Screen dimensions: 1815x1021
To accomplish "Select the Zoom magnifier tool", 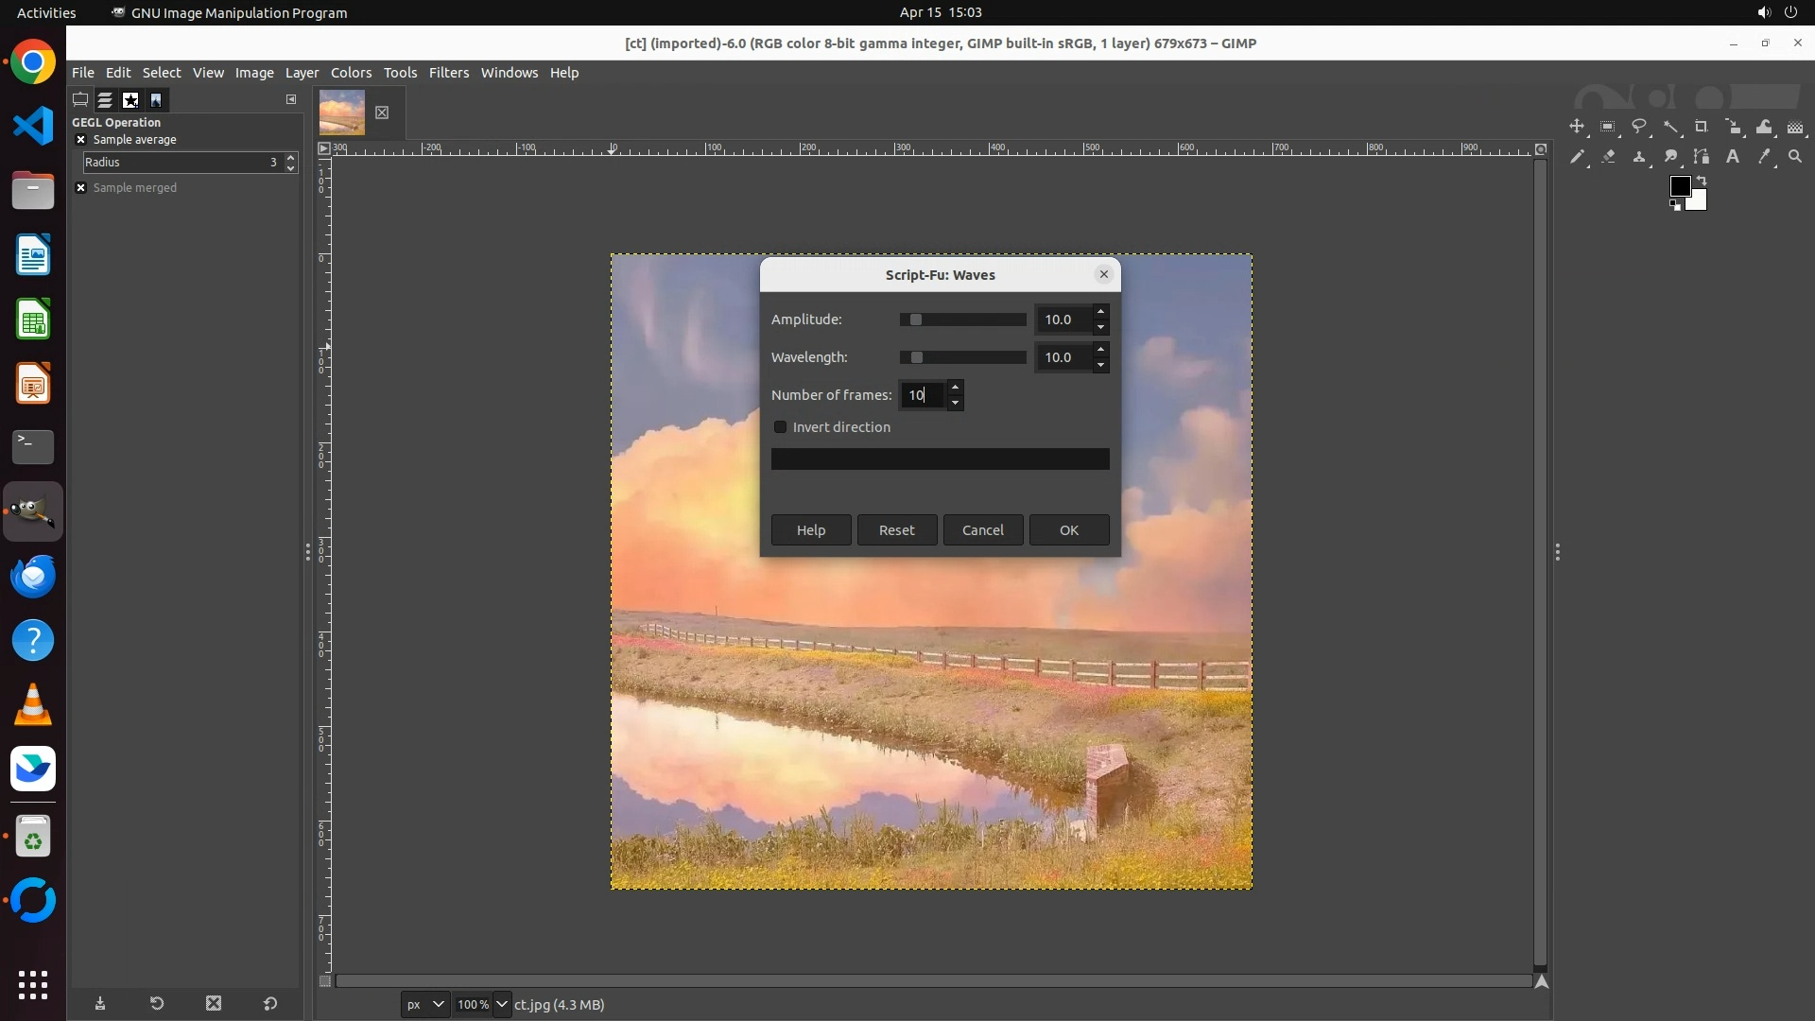I will point(1795,157).
